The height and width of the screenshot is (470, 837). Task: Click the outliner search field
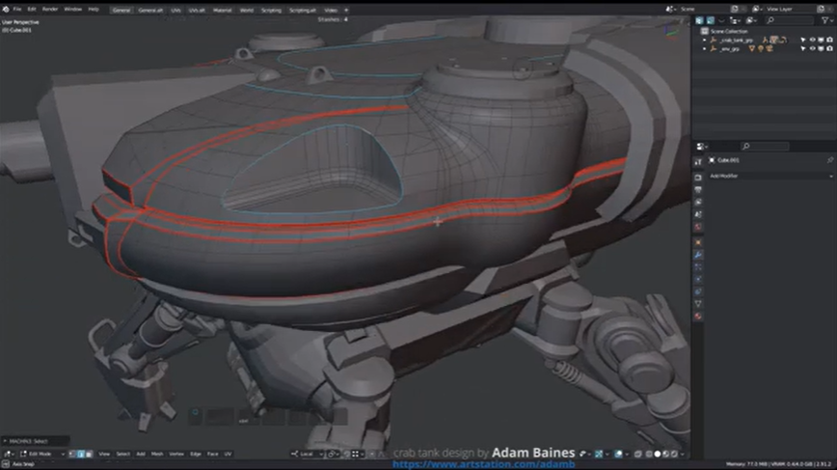(x=789, y=20)
